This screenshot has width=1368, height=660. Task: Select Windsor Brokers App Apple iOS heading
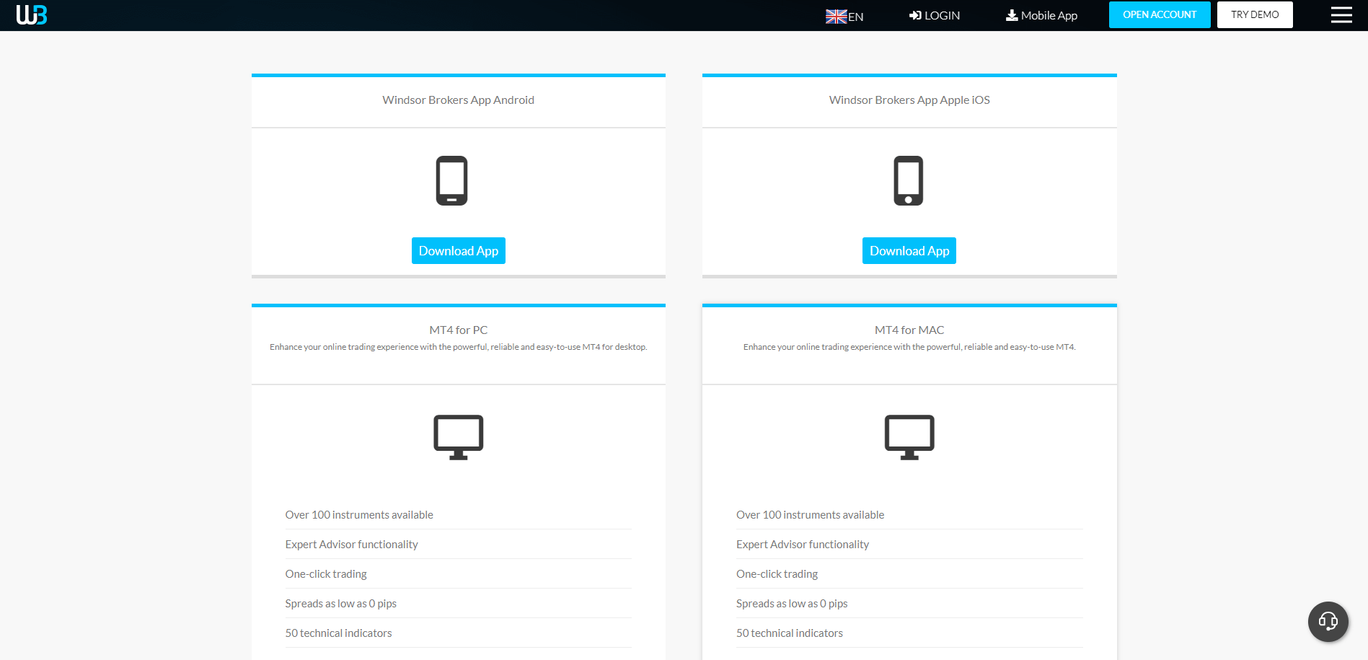point(909,100)
